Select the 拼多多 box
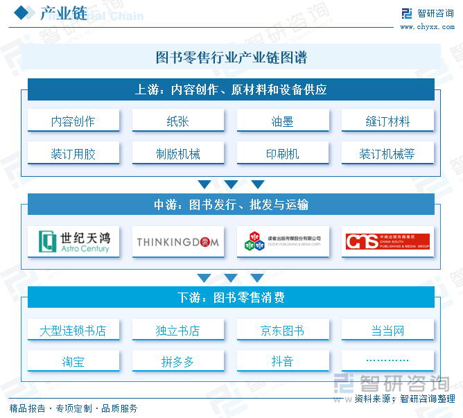Image resolution: width=463 pixels, height=418 pixels. (177, 361)
